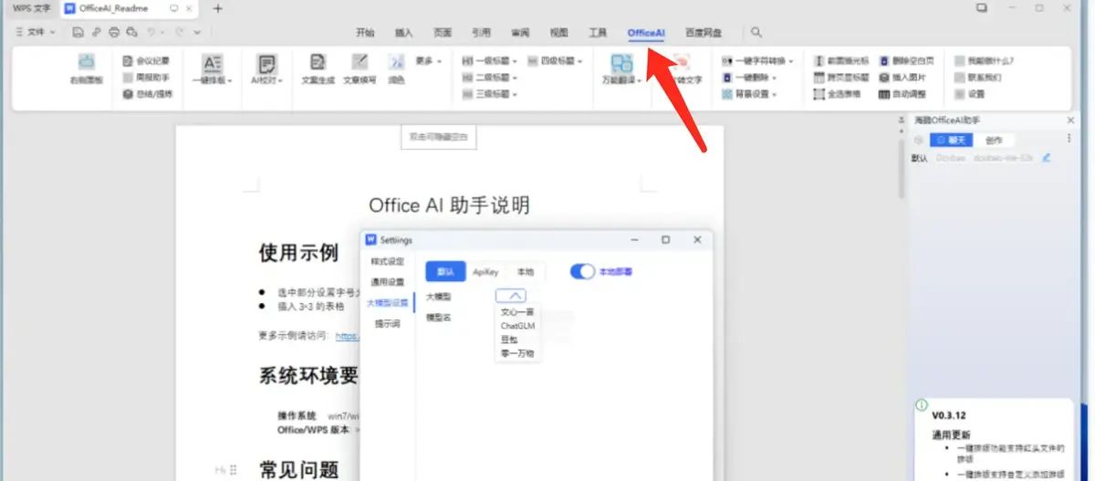This screenshot has height=481, width=1095.
Task: Click the AI校对 proofreading icon
Action: click(x=266, y=64)
